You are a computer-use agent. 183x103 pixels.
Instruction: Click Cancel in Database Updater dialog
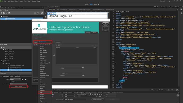click(105, 28)
